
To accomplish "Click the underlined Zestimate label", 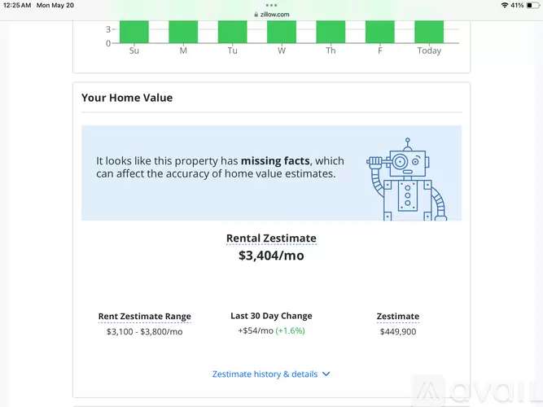I will [398, 317].
